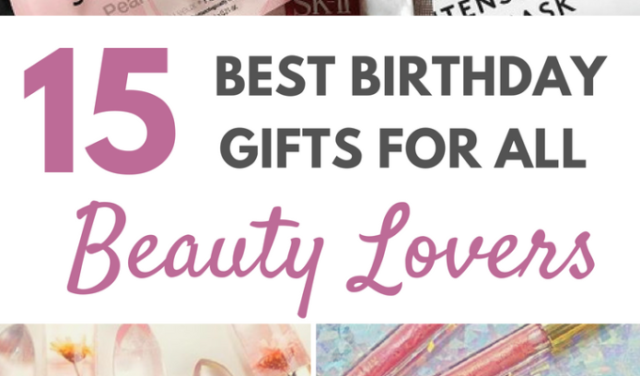The width and height of the screenshot is (640, 376).
Task: Click the gold ferrule of the makeup brush
Action: 566,335
